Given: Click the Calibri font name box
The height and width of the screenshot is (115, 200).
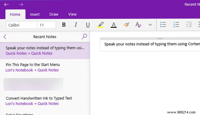Looking at the screenshot, I should (x=22, y=25).
